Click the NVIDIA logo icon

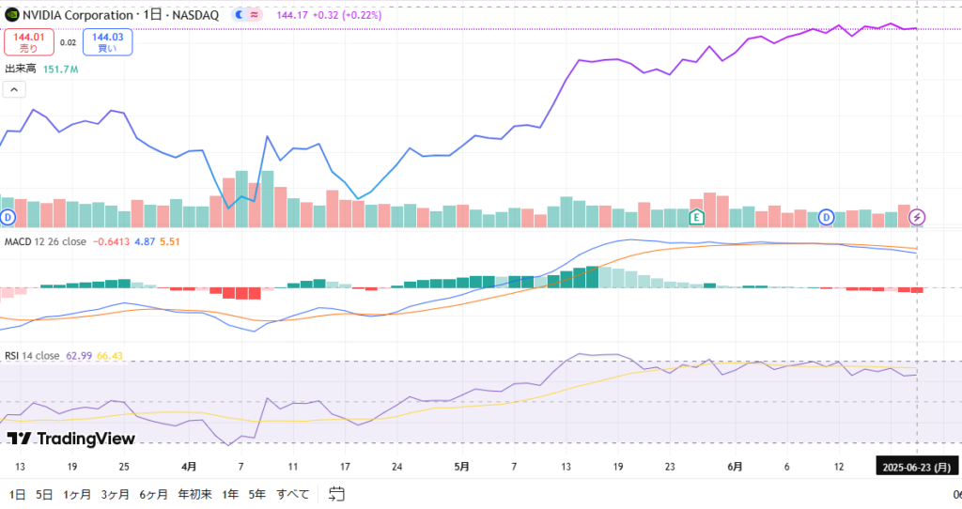(x=11, y=15)
